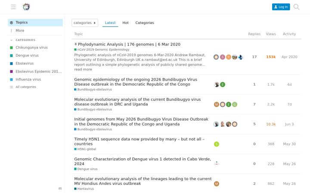Open lime S avatar on H5N1 row
Viewport: 310px width, 193px height.
coord(217,144)
